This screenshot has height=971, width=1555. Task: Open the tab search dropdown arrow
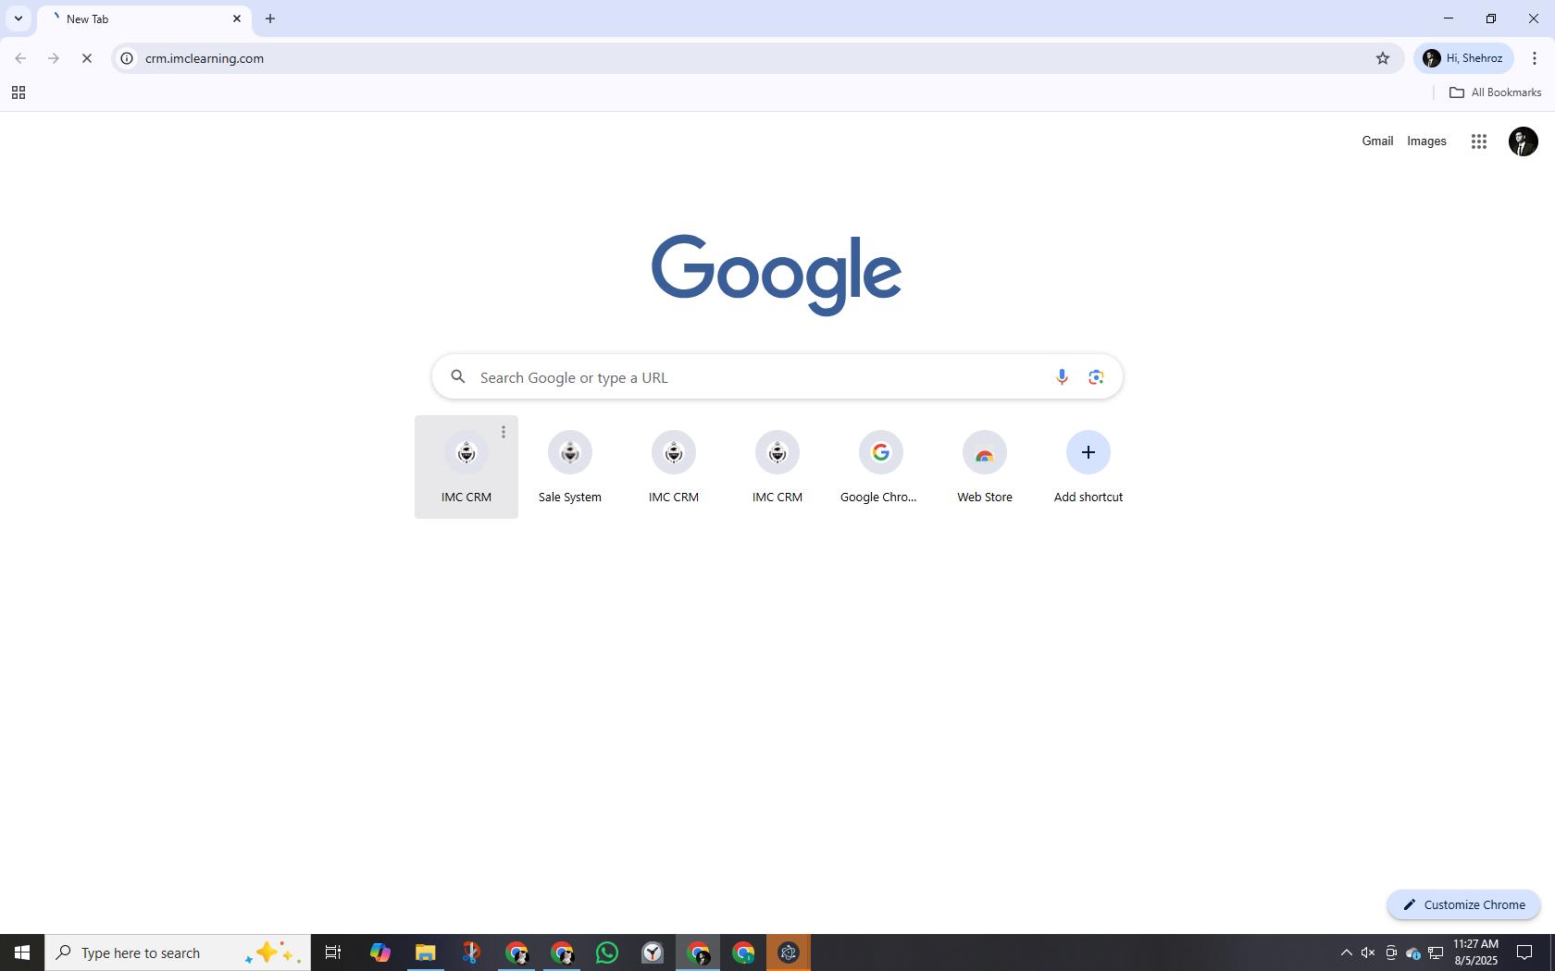[18, 18]
